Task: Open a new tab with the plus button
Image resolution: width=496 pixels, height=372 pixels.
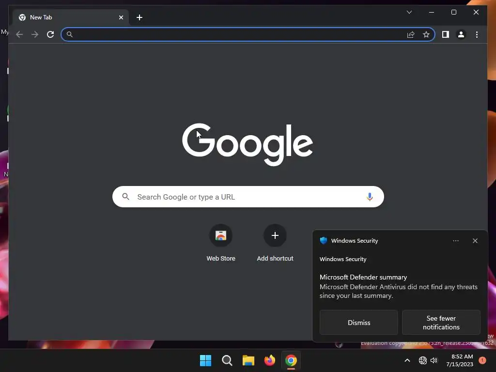Action: (139, 17)
